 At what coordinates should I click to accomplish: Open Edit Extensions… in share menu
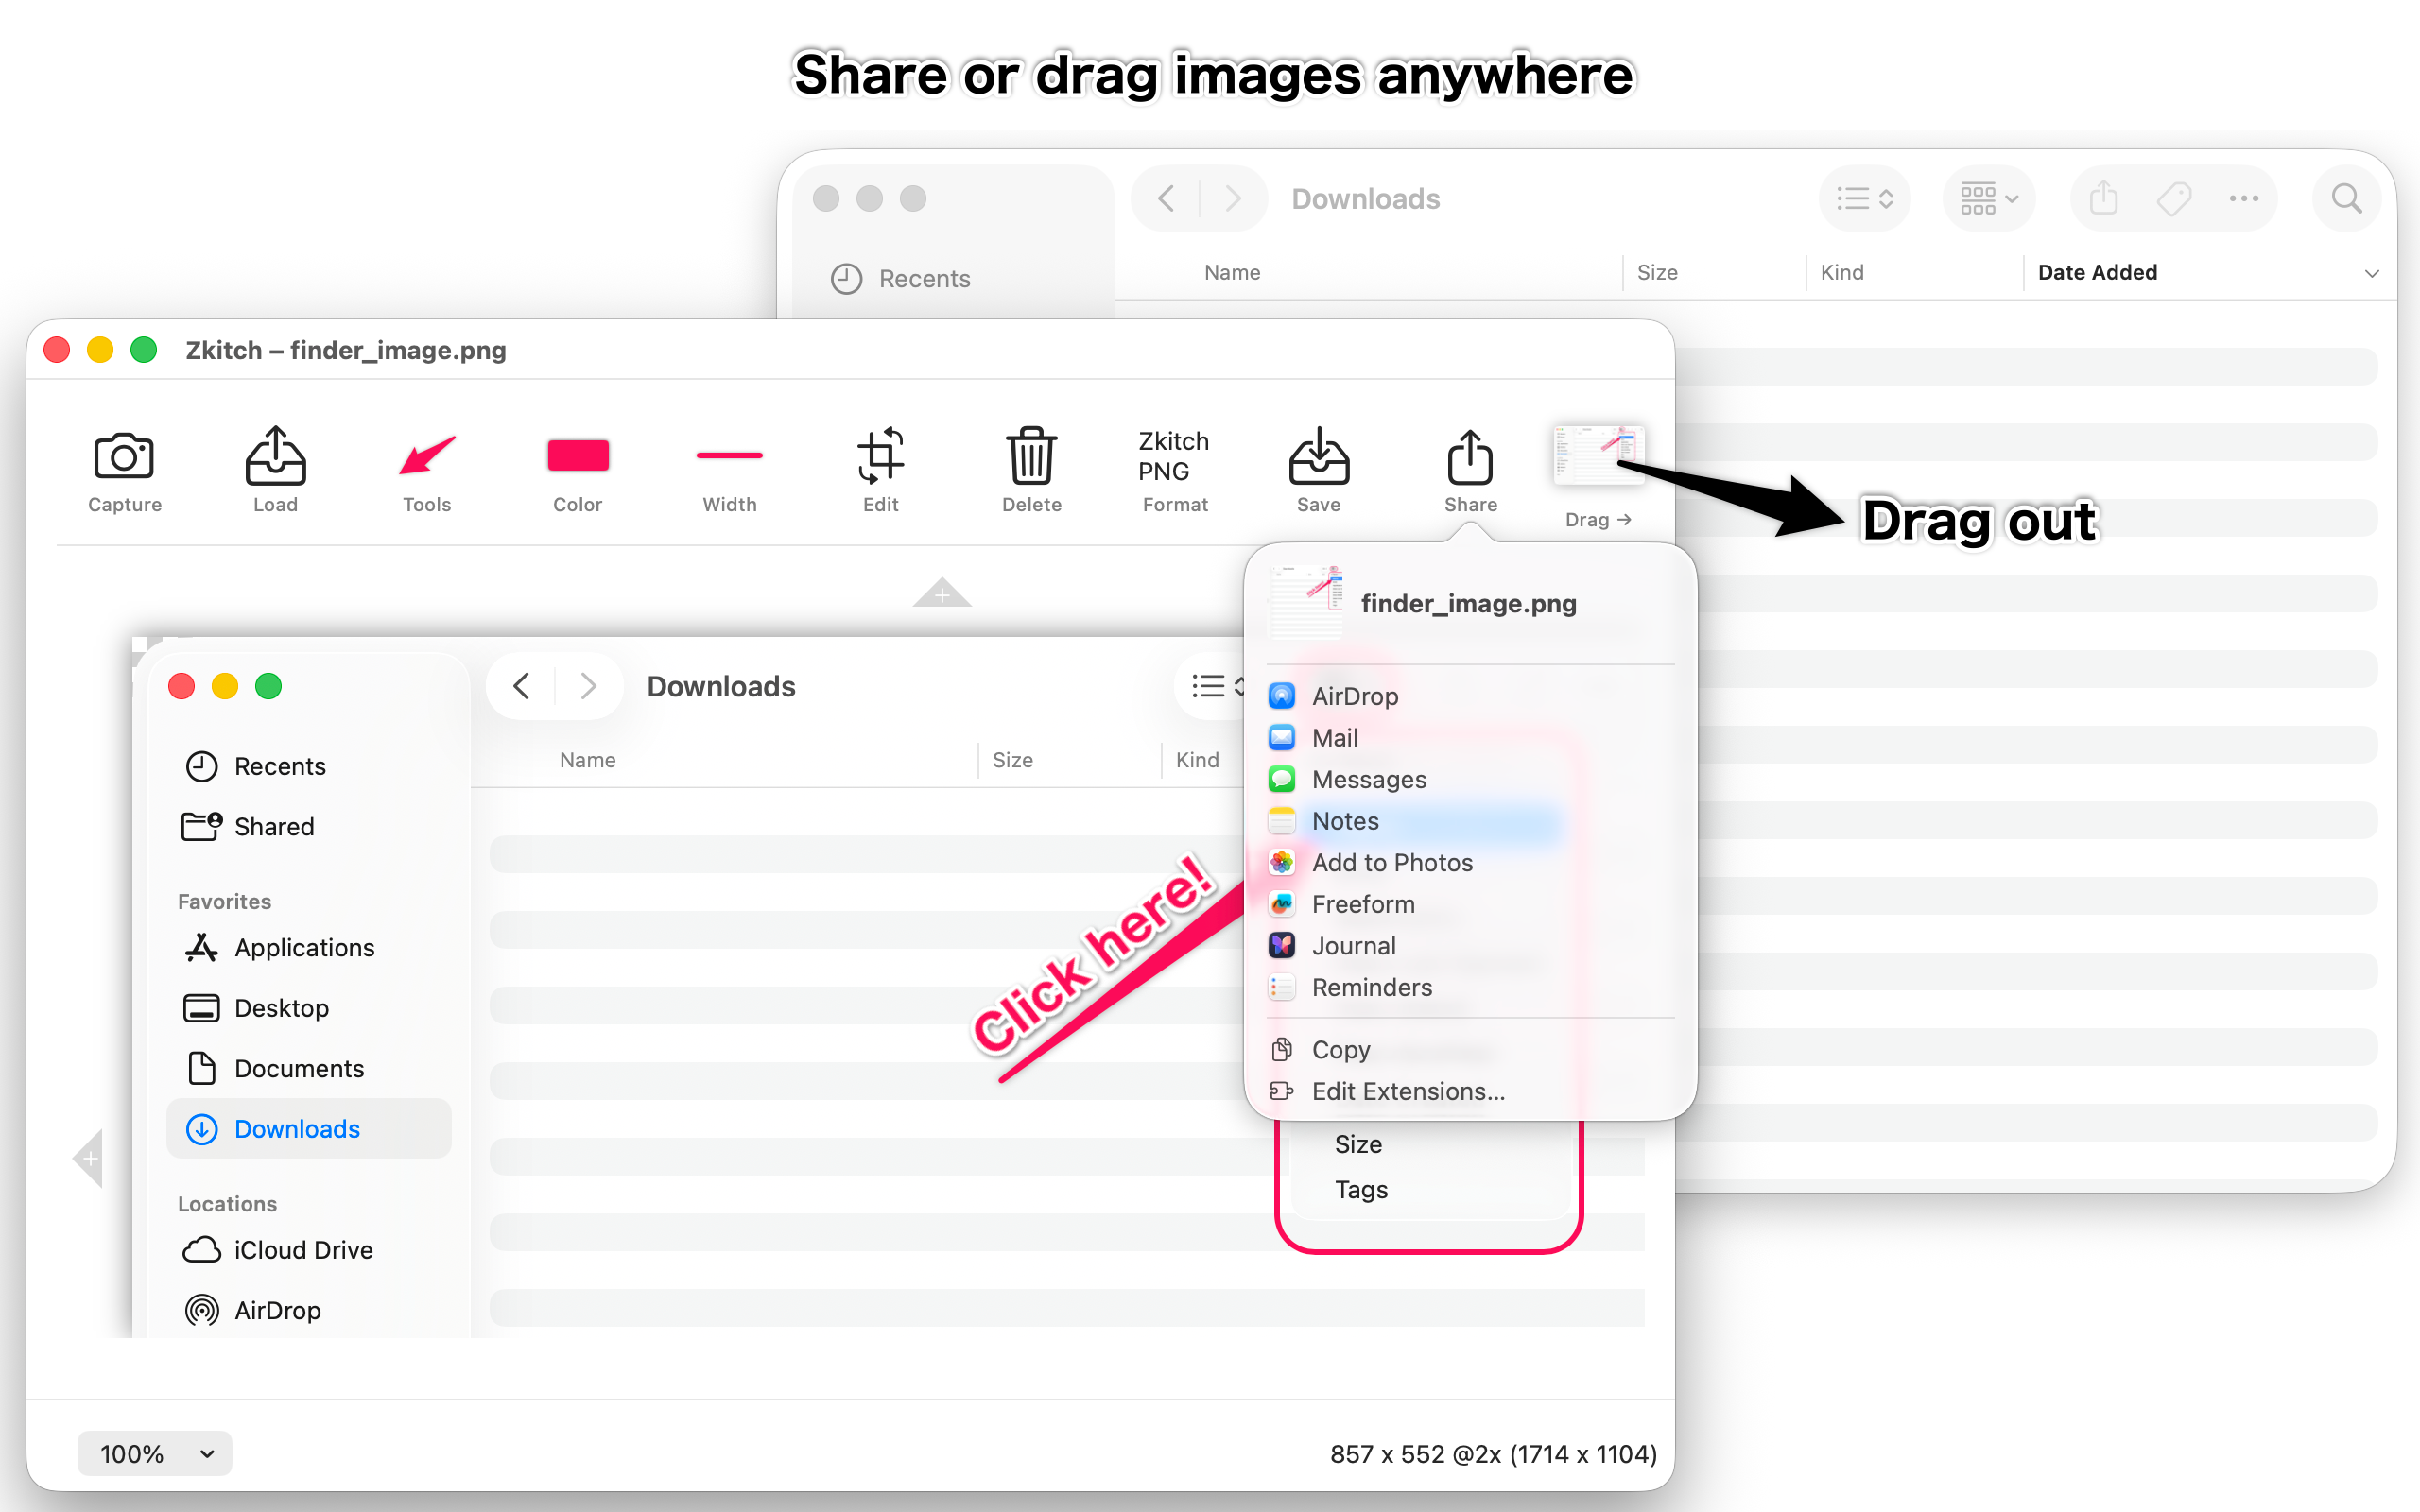coord(1407,1092)
